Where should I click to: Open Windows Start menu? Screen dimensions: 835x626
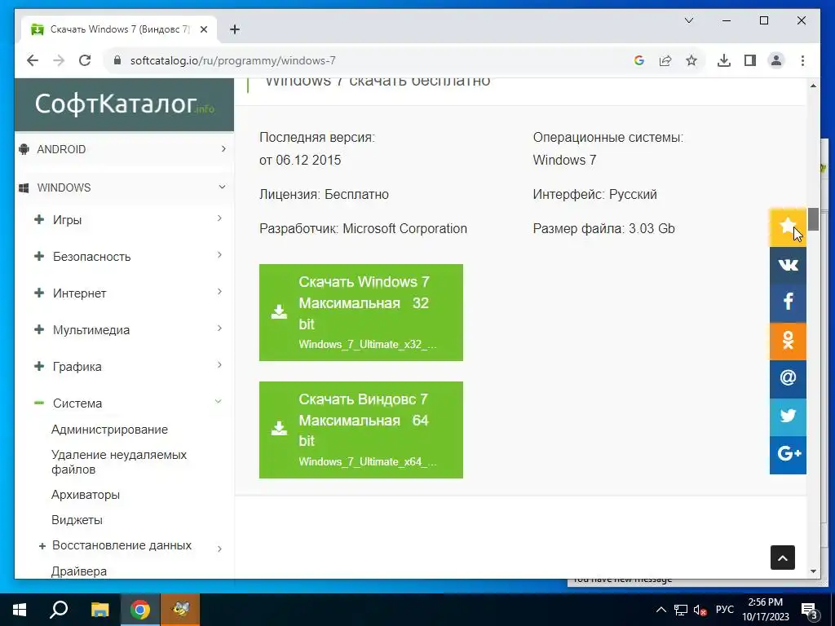[x=20, y=610]
